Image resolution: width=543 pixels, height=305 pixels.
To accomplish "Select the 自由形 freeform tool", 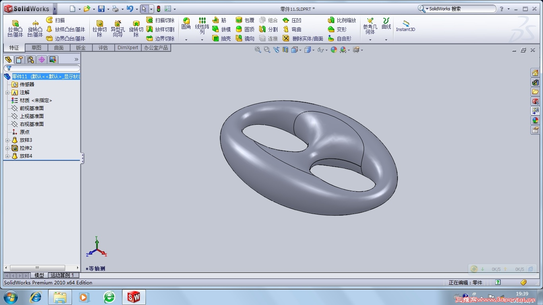I will click(339, 39).
